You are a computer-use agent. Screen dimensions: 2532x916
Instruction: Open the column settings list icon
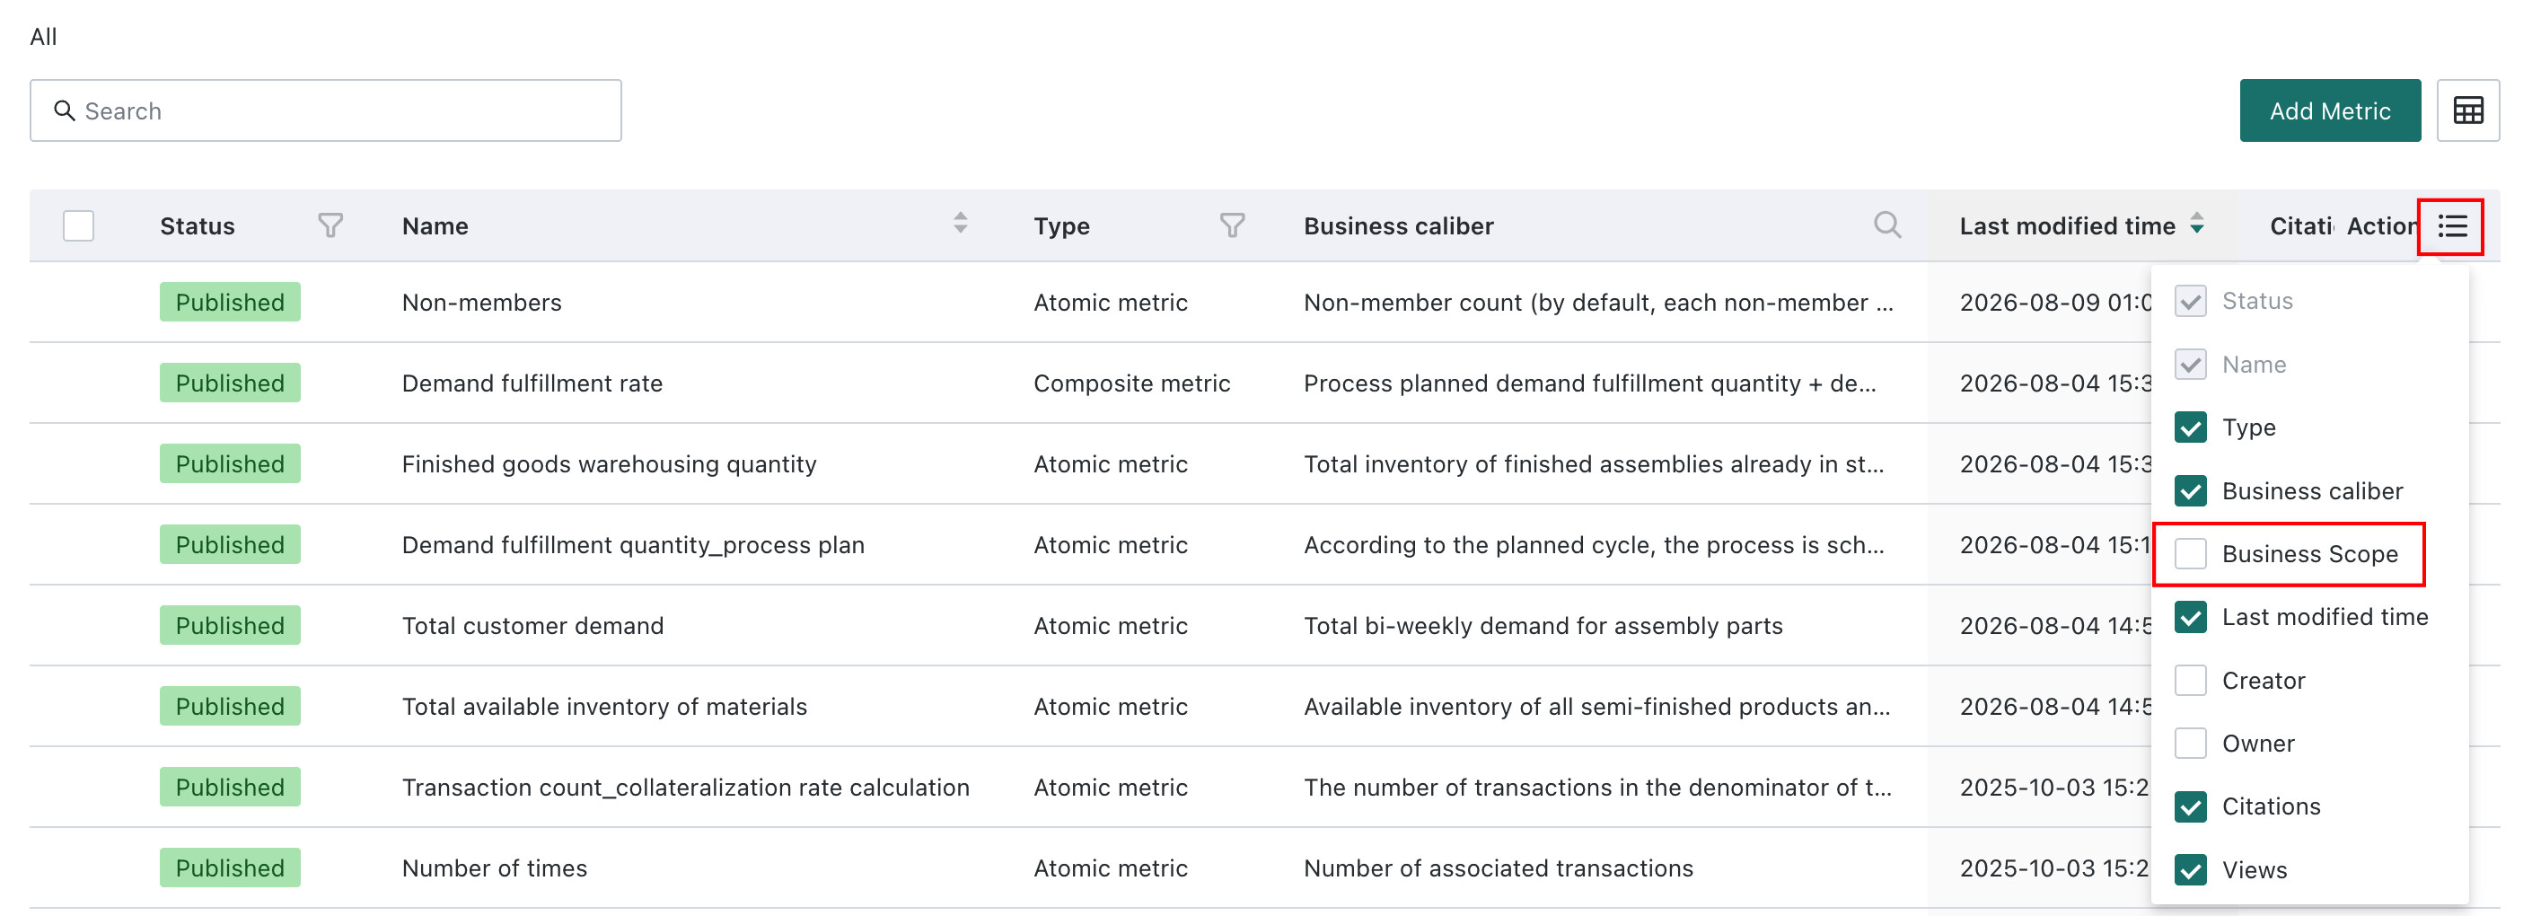pyautogui.click(x=2451, y=226)
